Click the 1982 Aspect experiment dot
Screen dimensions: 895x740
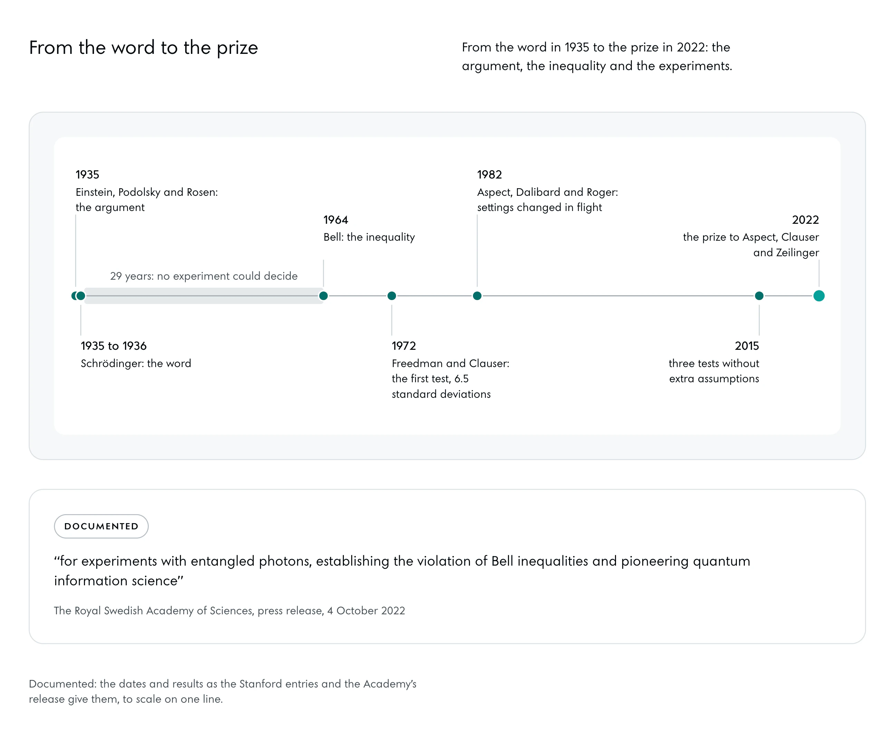click(477, 296)
